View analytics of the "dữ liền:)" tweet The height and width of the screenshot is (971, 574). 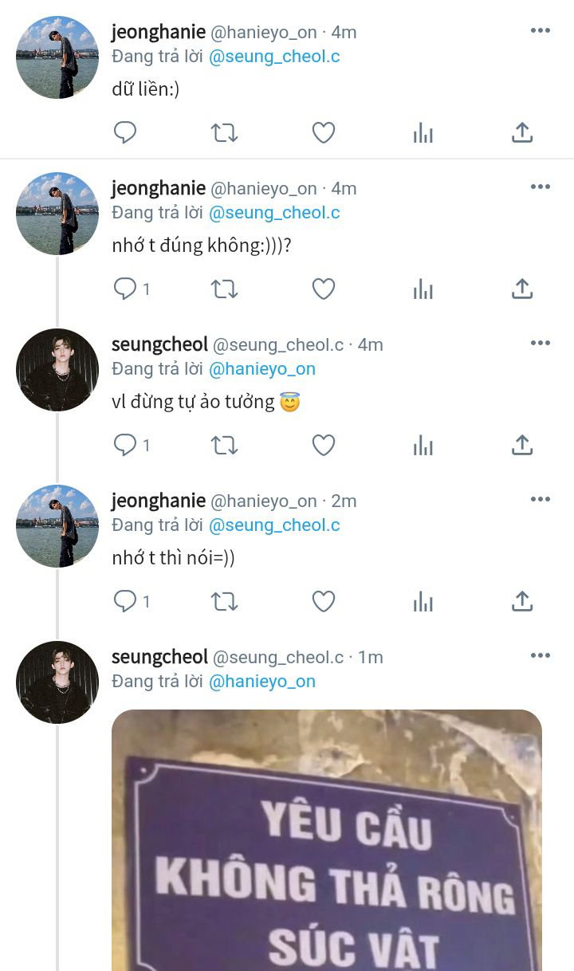pos(423,132)
